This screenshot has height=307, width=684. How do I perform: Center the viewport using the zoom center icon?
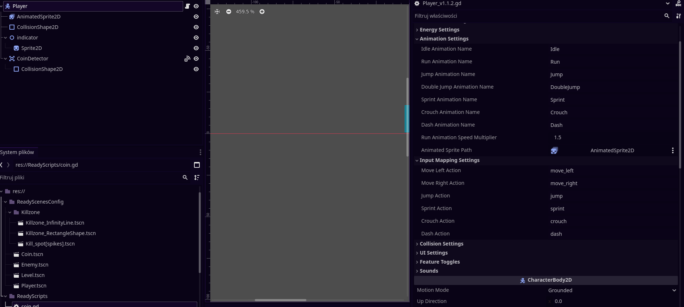coord(217,12)
